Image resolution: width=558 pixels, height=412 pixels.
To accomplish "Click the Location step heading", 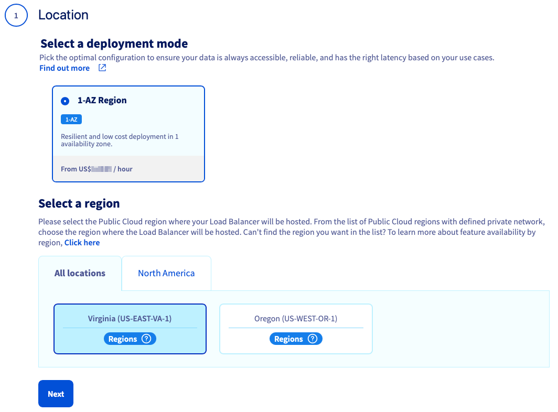I will [x=63, y=15].
